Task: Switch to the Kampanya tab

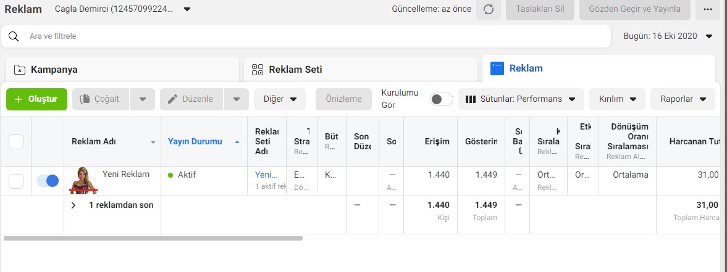Action: [x=122, y=70]
